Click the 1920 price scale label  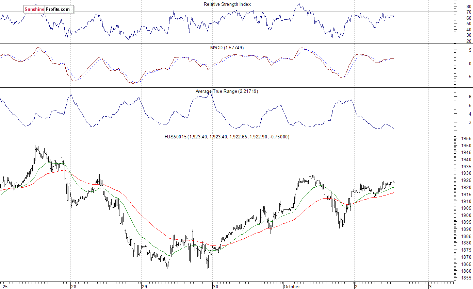click(x=467, y=187)
